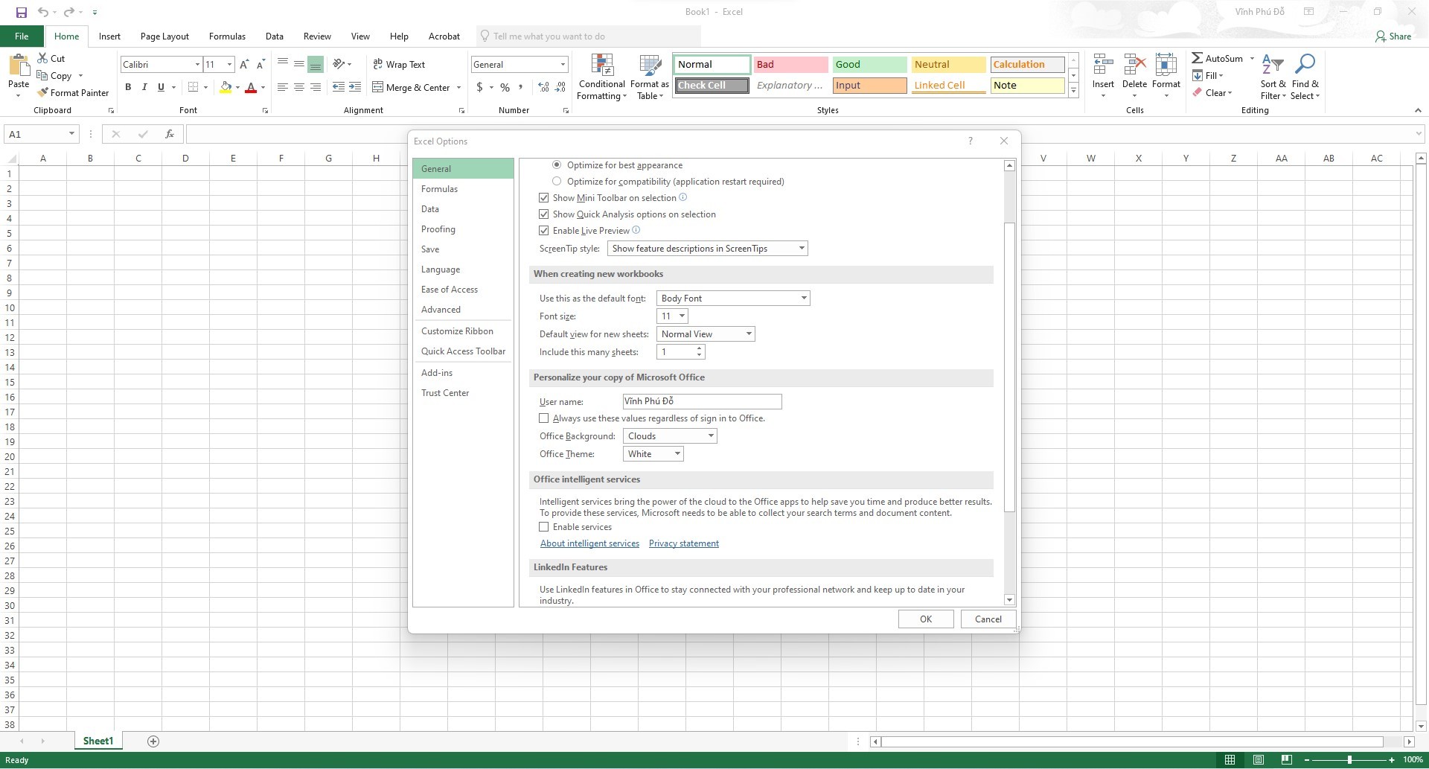Image resolution: width=1429 pixels, height=769 pixels.
Task: Open the General number format dropdown
Action: [x=563, y=65]
